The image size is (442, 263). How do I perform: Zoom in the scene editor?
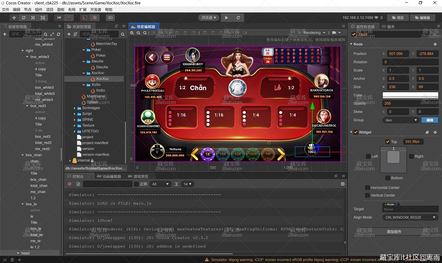(132, 33)
